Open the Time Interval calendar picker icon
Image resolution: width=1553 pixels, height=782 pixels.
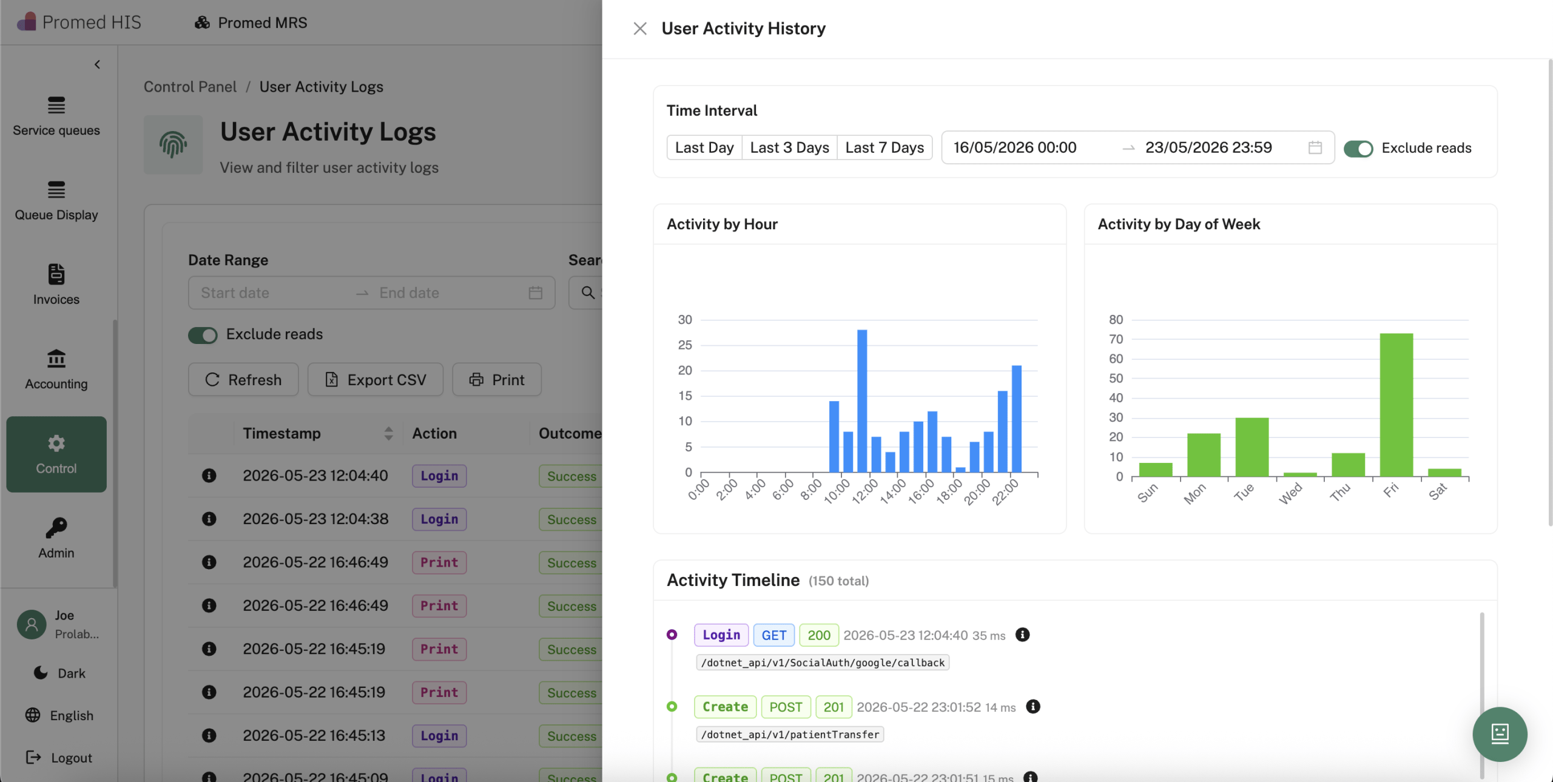click(x=1315, y=147)
